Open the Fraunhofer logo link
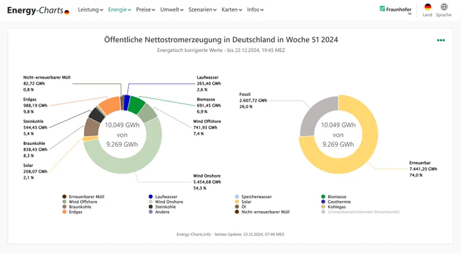The image size is (461, 253). [395, 9]
